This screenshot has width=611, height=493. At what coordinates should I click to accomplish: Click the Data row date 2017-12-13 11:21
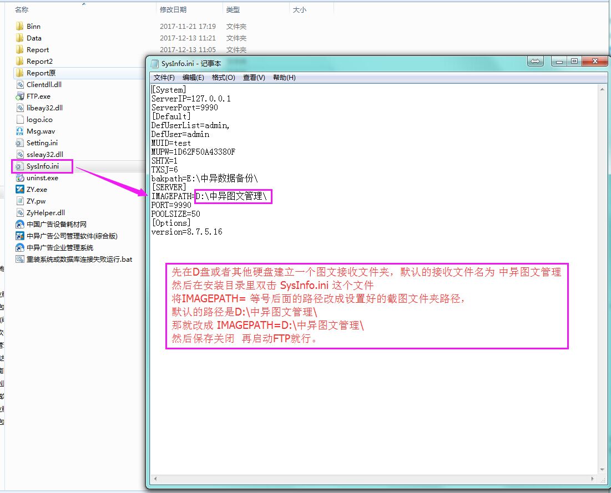pyautogui.click(x=188, y=38)
